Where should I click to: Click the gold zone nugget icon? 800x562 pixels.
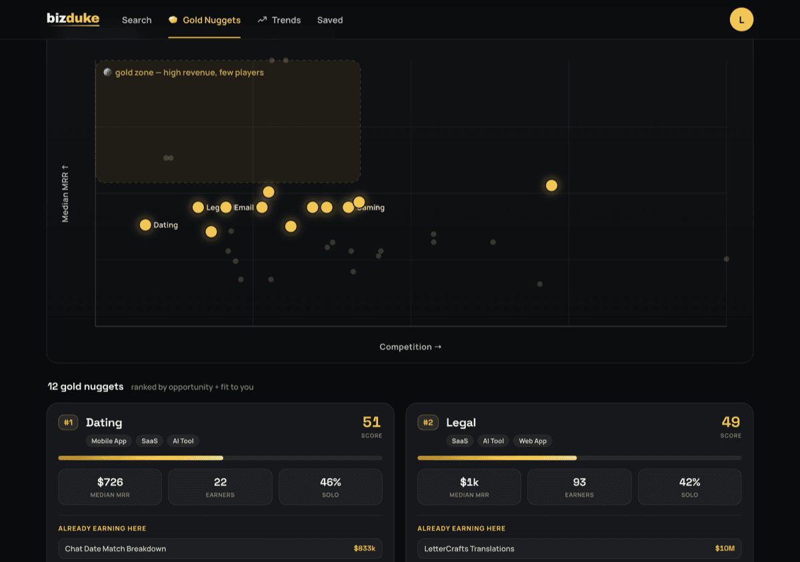[x=107, y=72]
